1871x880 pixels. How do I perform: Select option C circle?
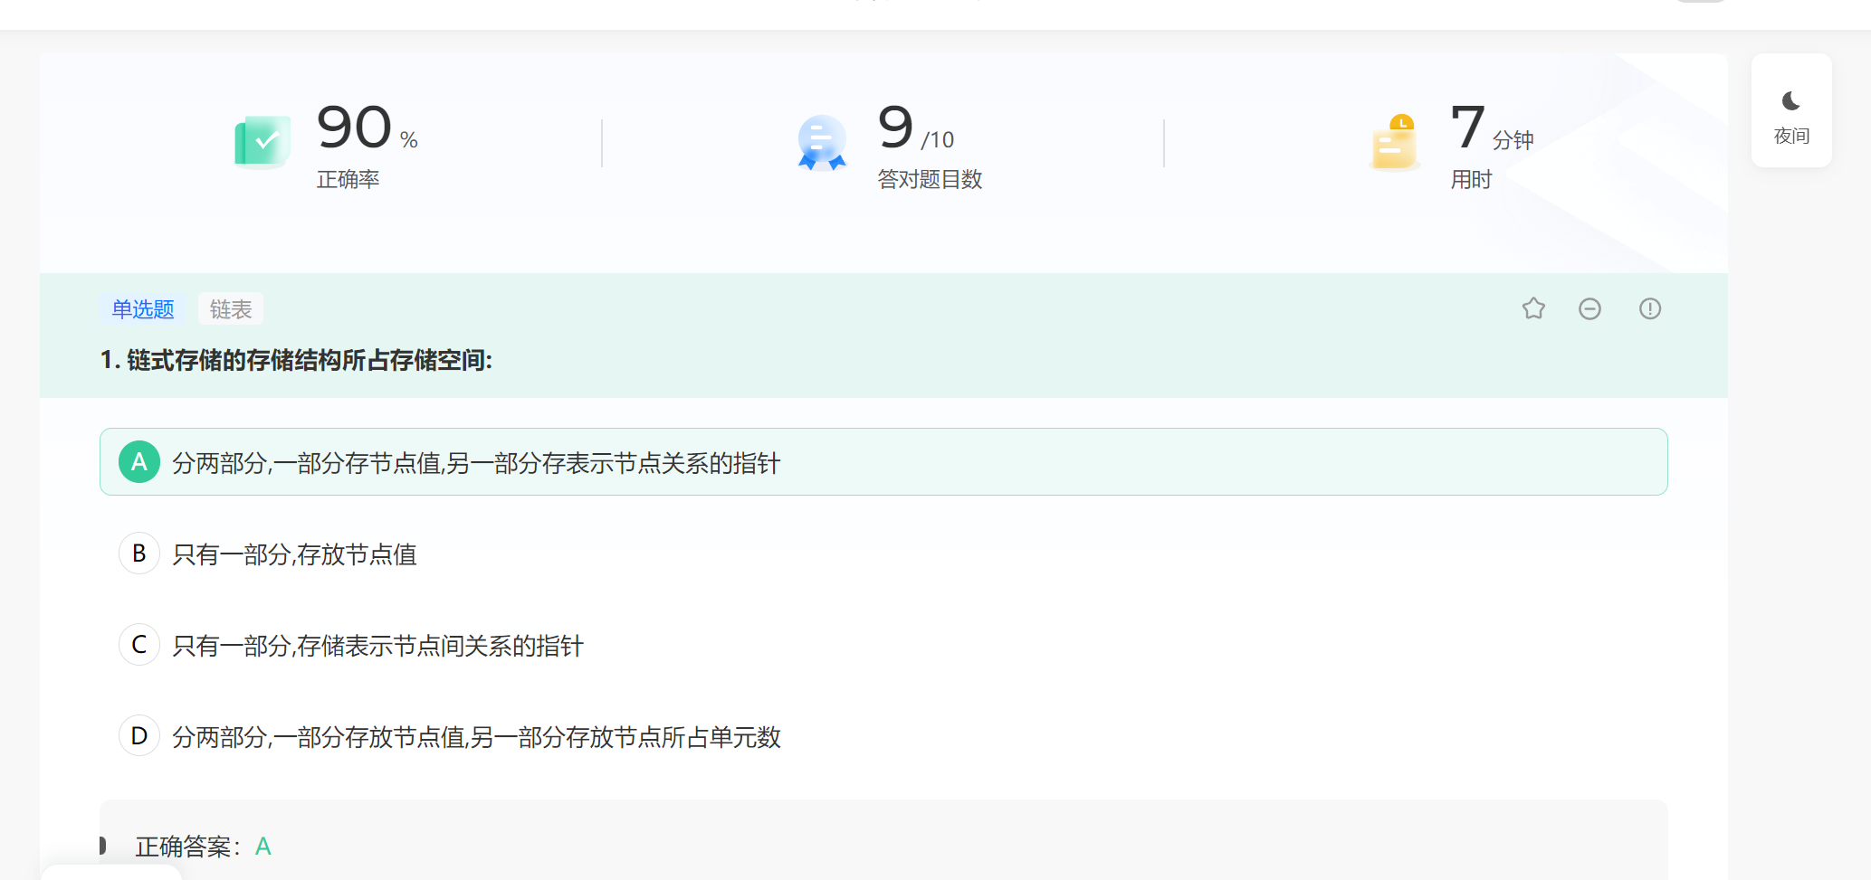pyautogui.click(x=139, y=645)
